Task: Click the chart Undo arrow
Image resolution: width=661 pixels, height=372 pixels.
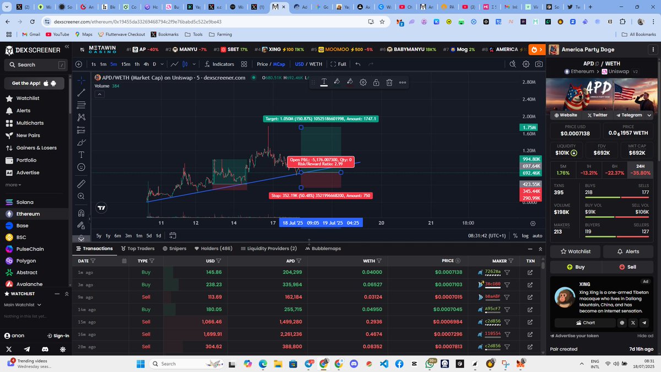Action: [x=358, y=64]
